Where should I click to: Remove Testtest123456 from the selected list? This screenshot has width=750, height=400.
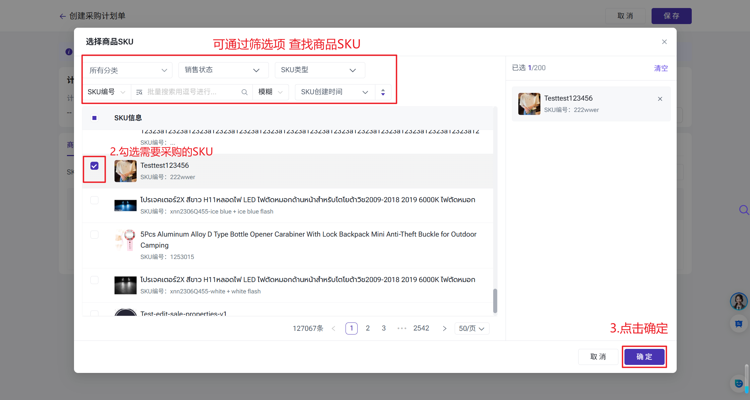(660, 99)
